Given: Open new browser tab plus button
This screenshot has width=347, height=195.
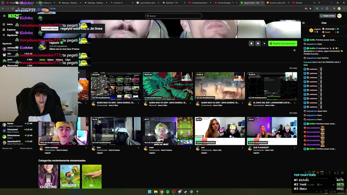Looking at the screenshot, I should click(x=319, y=3).
